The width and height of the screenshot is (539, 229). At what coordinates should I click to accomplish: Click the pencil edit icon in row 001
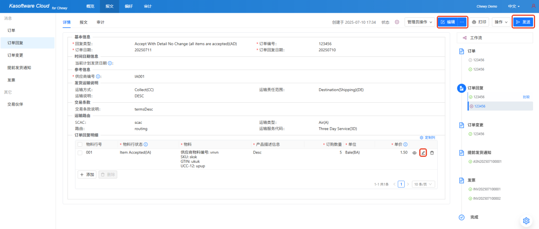[x=423, y=153]
